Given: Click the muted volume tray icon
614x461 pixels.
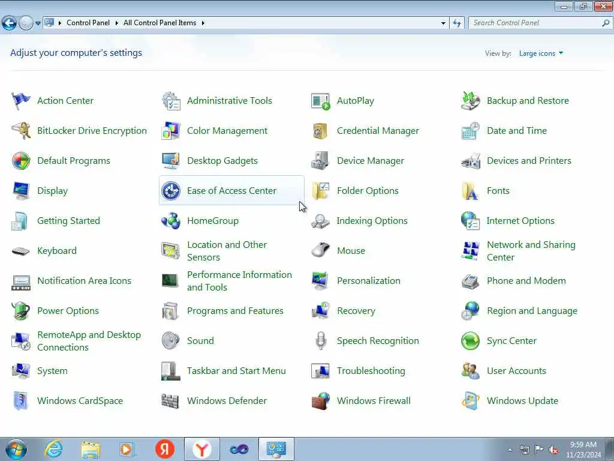Looking at the screenshot, I should pyautogui.click(x=553, y=450).
